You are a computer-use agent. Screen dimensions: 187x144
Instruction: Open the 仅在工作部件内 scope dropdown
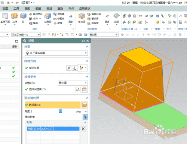tap(26, 35)
